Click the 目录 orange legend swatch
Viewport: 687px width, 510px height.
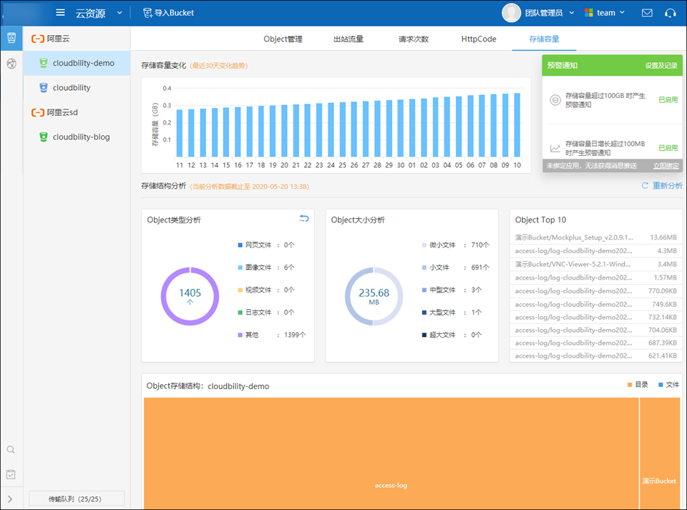point(630,385)
